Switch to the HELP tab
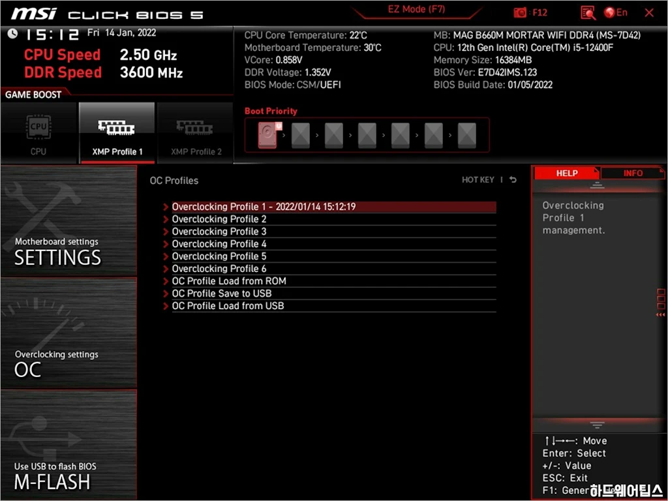The width and height of the screenshot is (668, 501). pos(567,173)
